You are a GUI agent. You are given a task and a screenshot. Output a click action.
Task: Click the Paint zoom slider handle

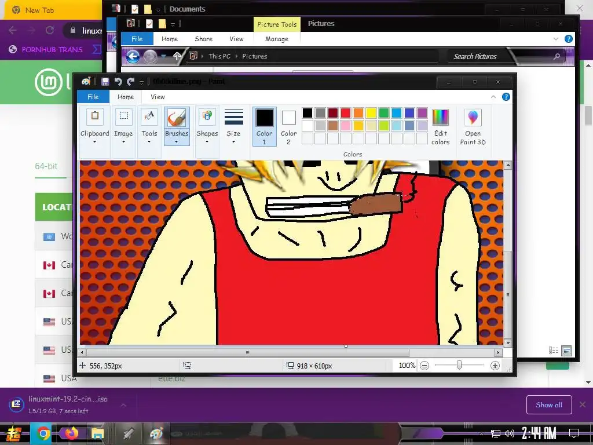point(459,365)
